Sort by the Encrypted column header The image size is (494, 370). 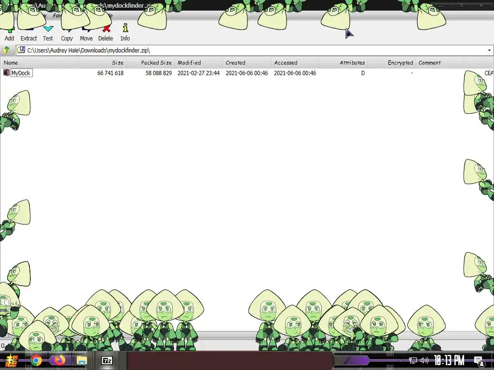[x=391, y=63]
